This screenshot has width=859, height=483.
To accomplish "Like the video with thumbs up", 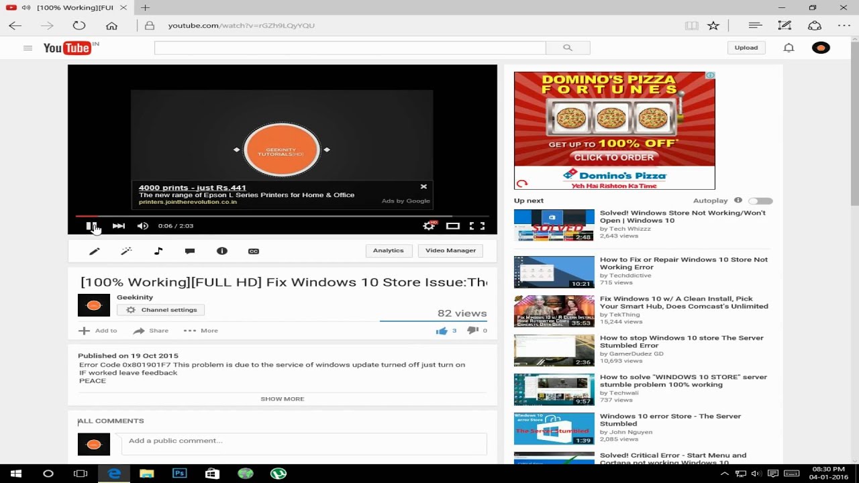I will [442, 331].
